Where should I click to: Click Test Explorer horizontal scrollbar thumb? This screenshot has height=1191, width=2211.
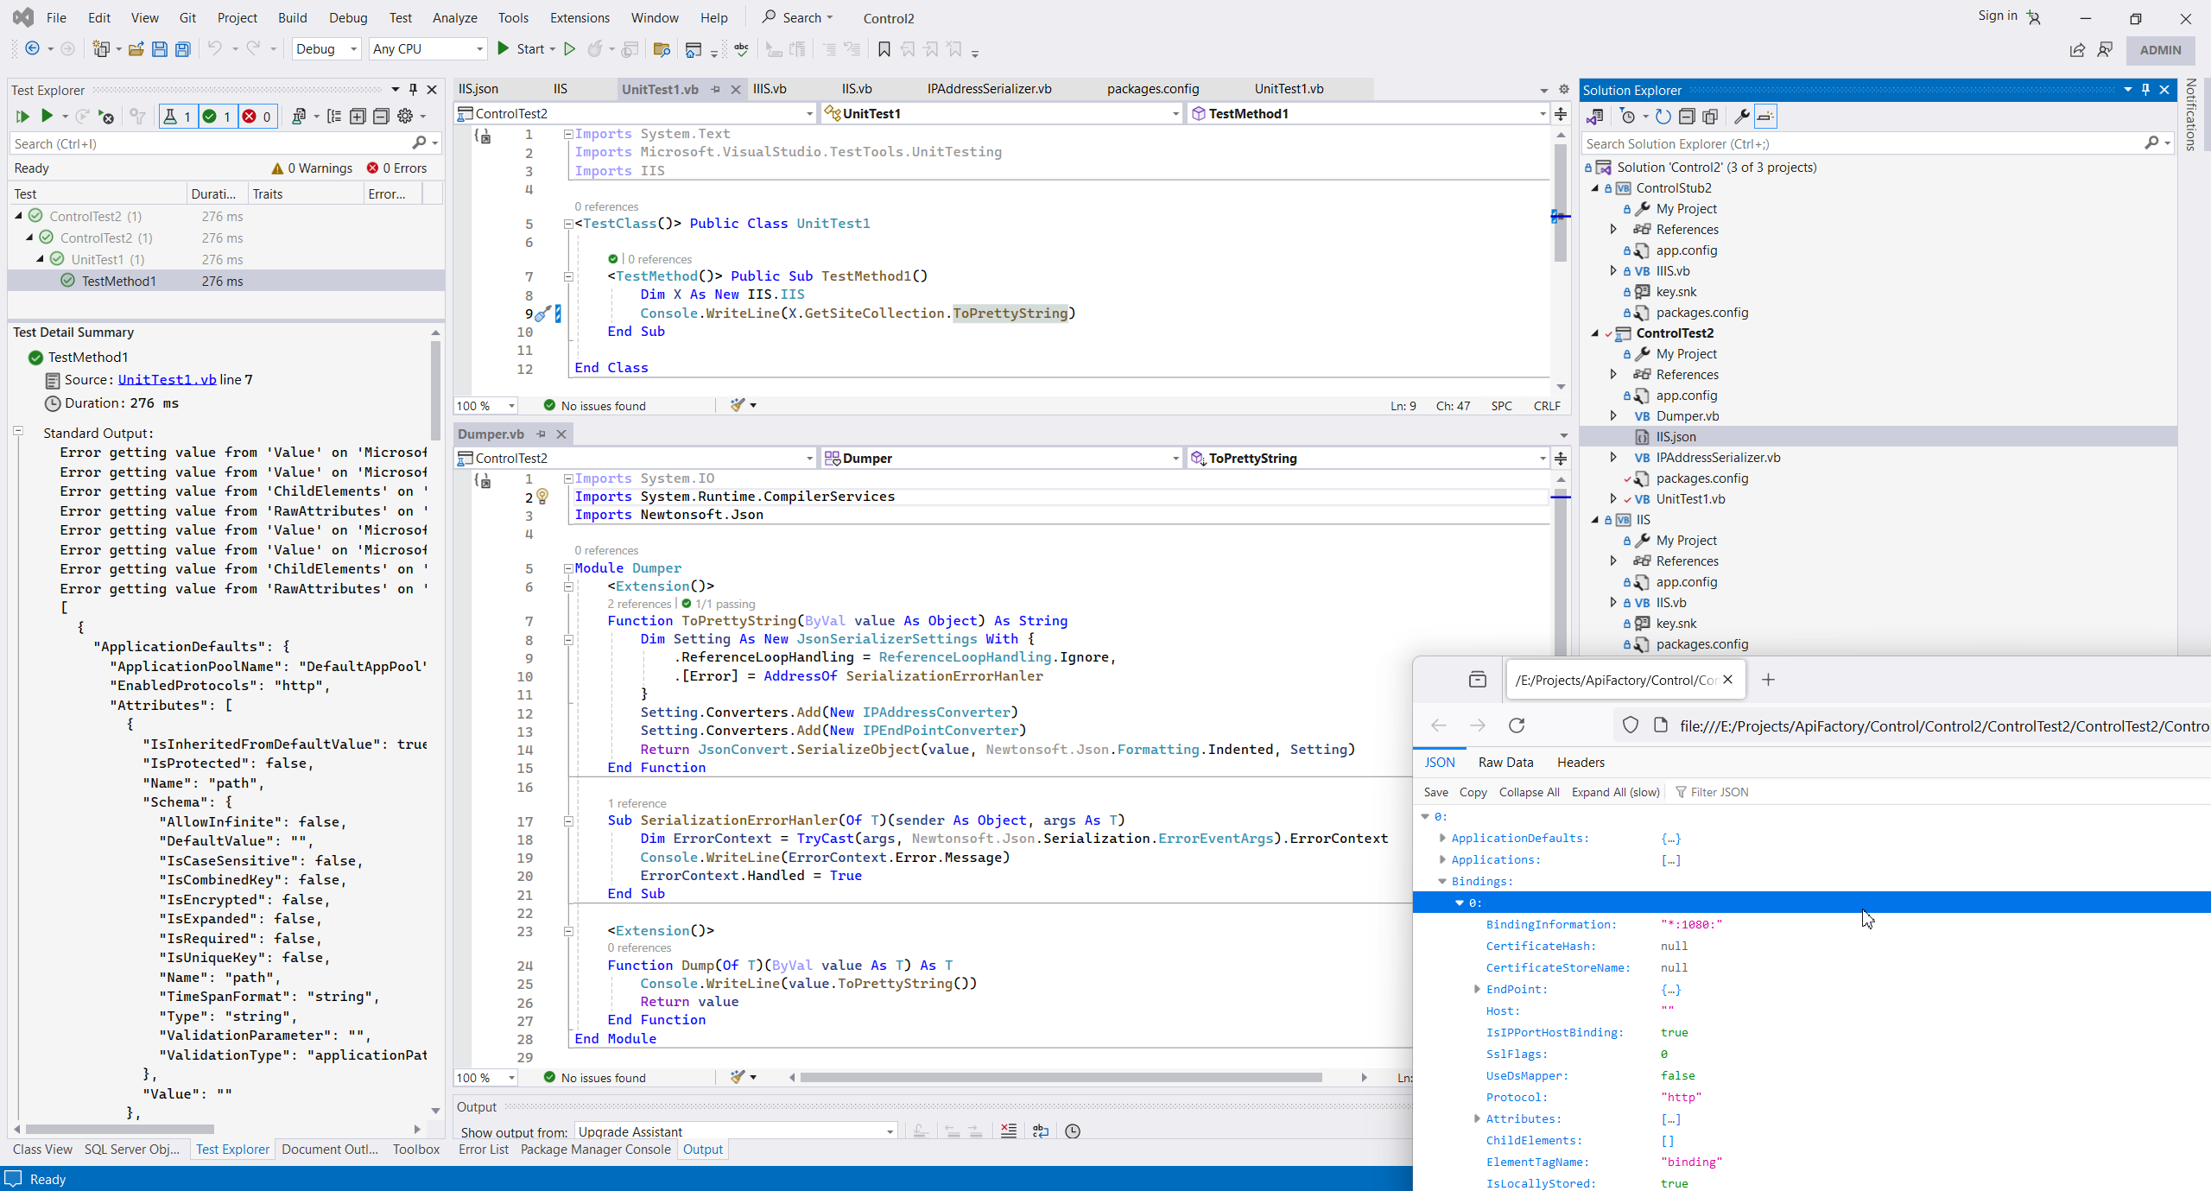tap(119, 1129)
